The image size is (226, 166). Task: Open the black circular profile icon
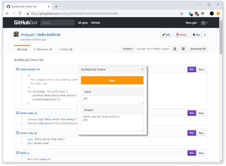tap(212, 14)
